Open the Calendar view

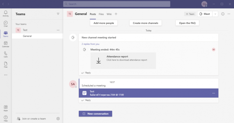(6, 44)
